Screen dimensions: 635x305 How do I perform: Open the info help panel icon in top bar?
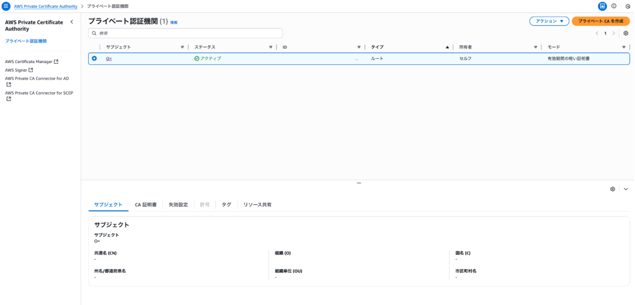click(x=614, y=6)
